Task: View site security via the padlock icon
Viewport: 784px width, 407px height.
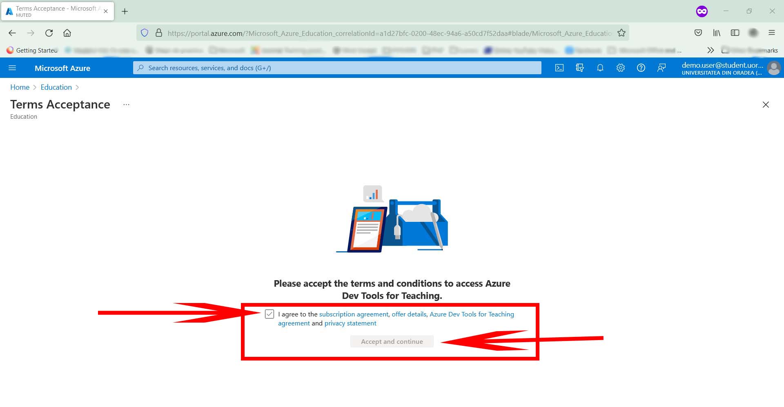Action: (x=159, y=33)
